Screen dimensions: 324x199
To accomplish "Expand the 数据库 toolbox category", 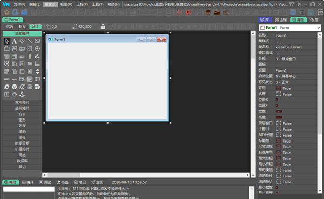I will [22, 161].
